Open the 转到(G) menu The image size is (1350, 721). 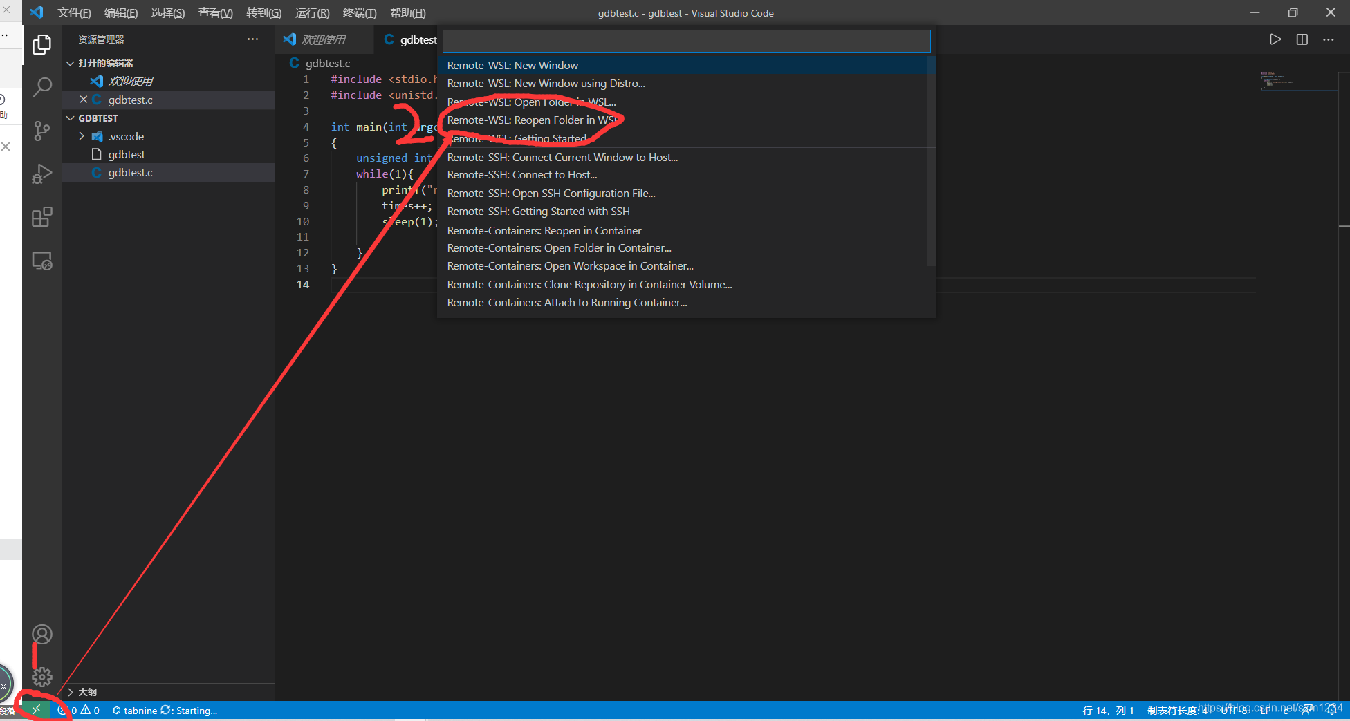(264, 13)
